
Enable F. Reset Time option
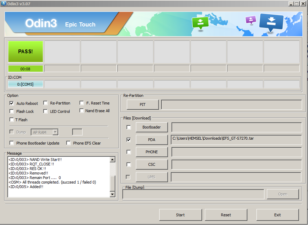point(82,103)
